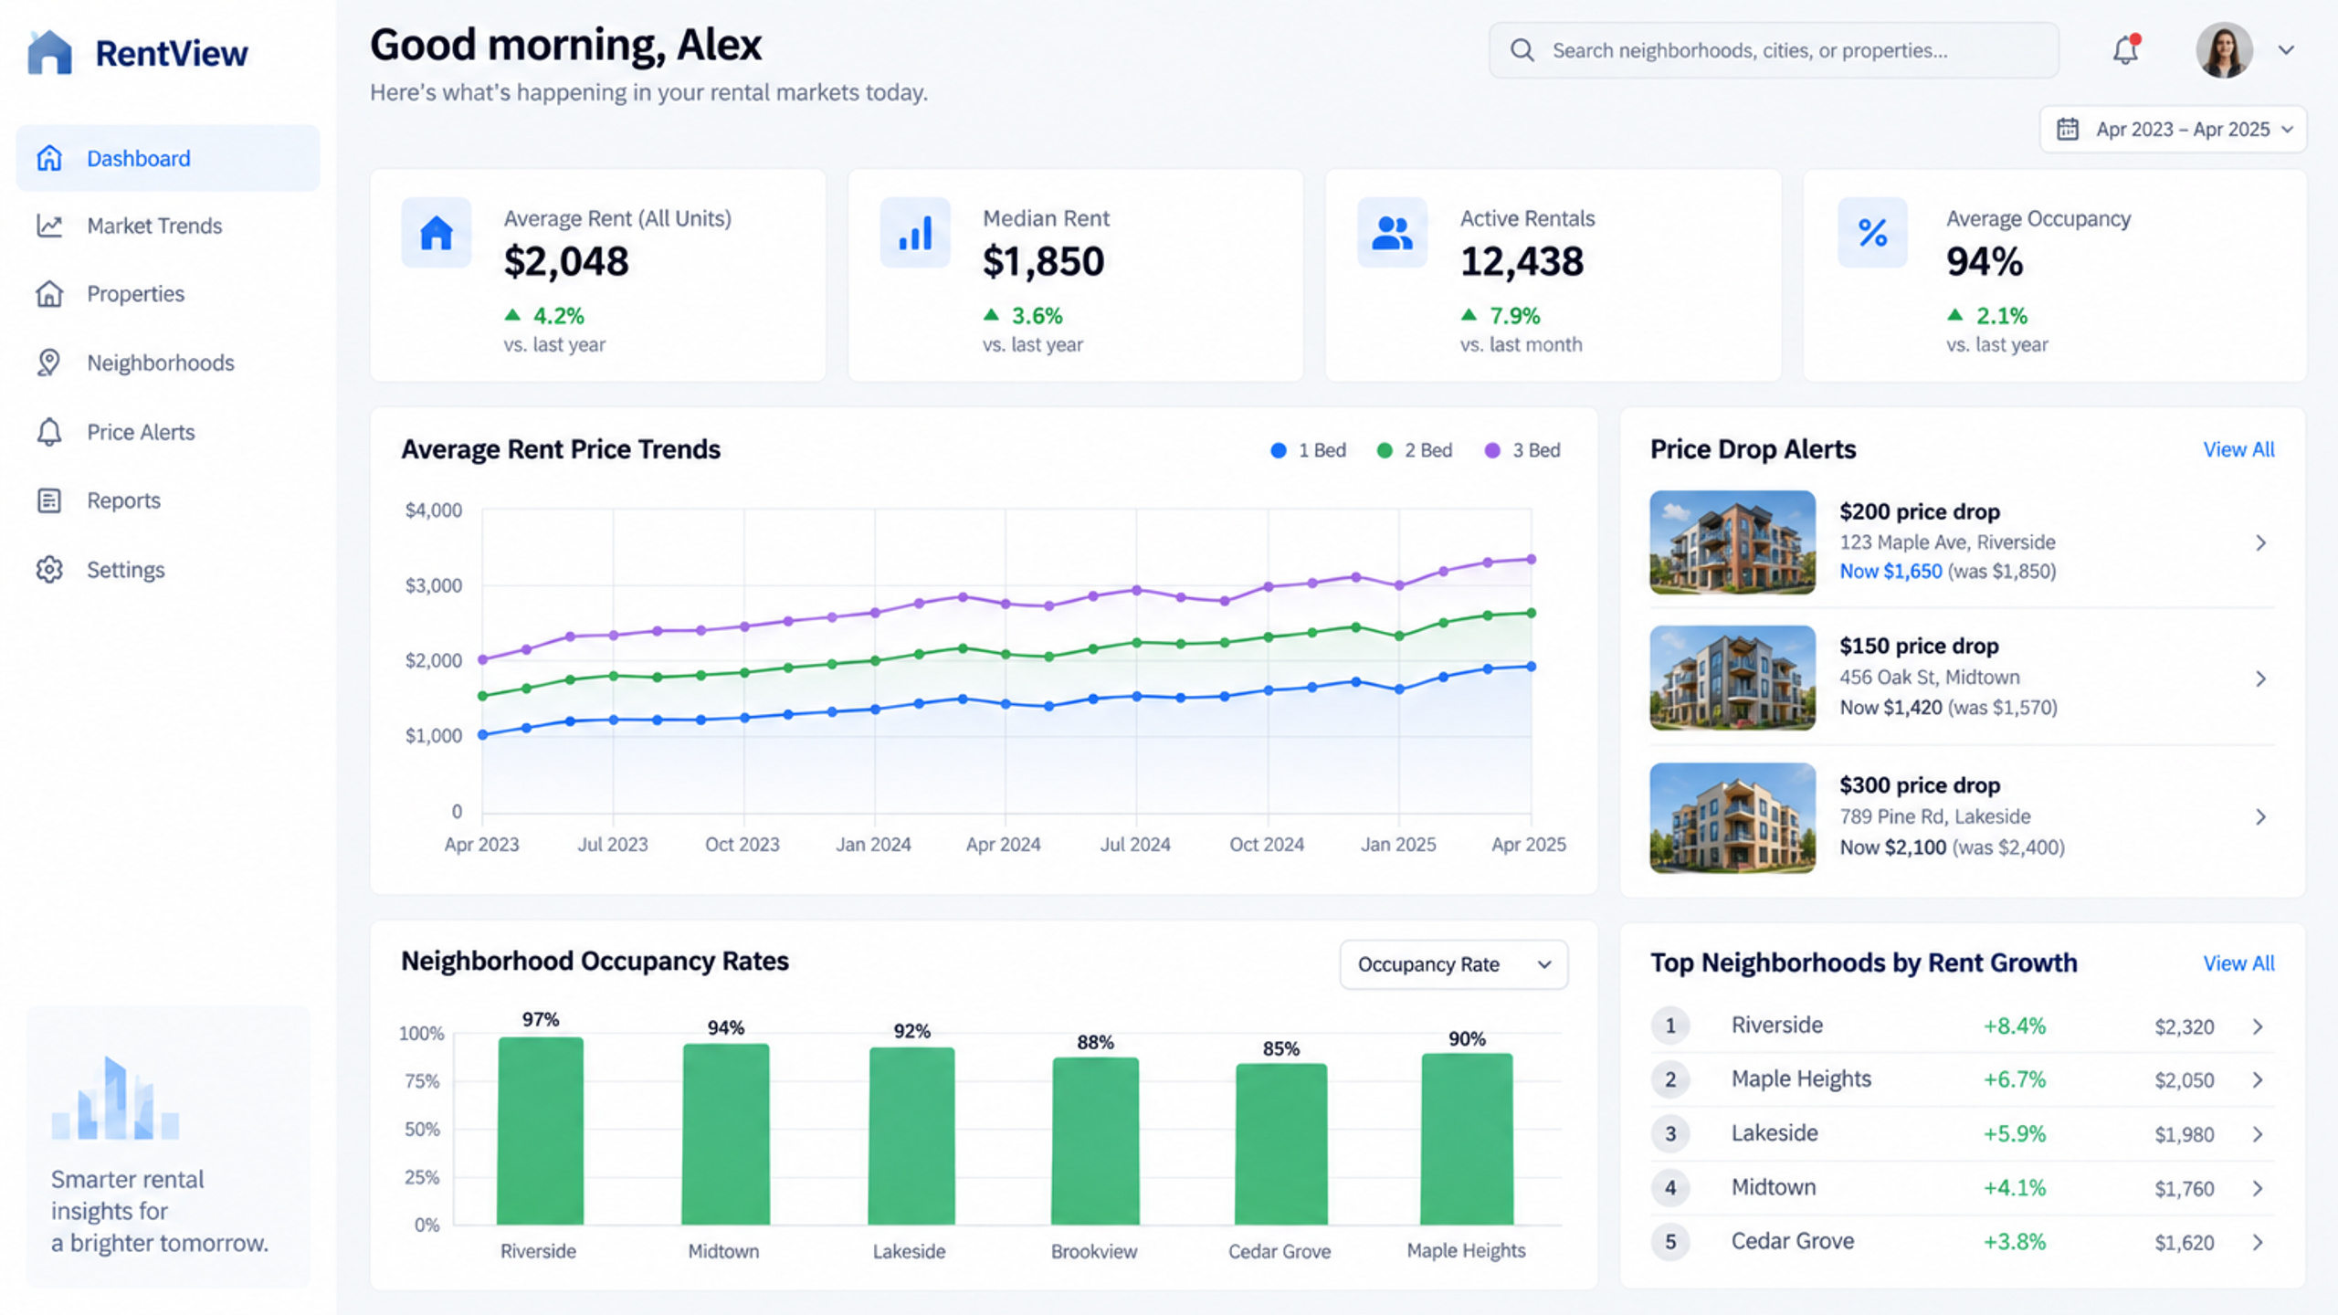Click the search magnifier icon
2338x1315 pixels.
pyautogui.click(x=1522, y=50)
